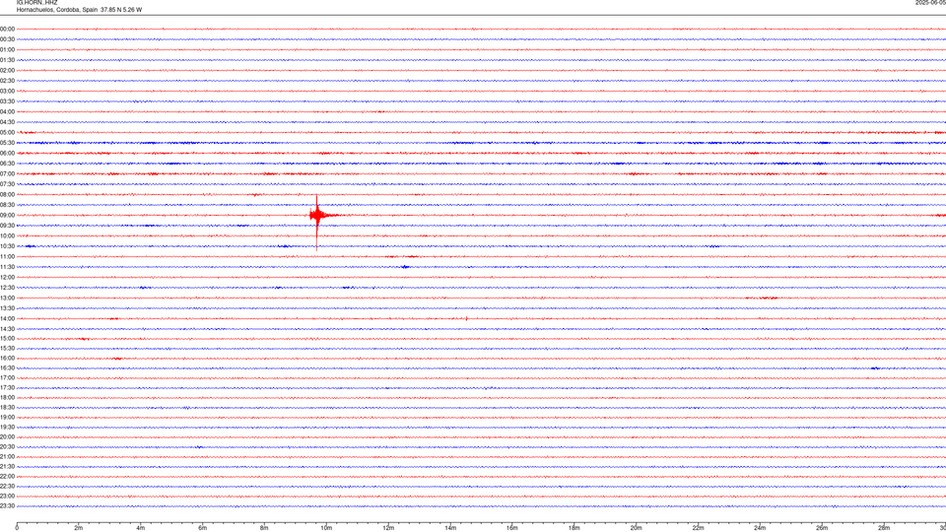Select the 00:30 time label
The image size is (946, 532).
[7, 39]
